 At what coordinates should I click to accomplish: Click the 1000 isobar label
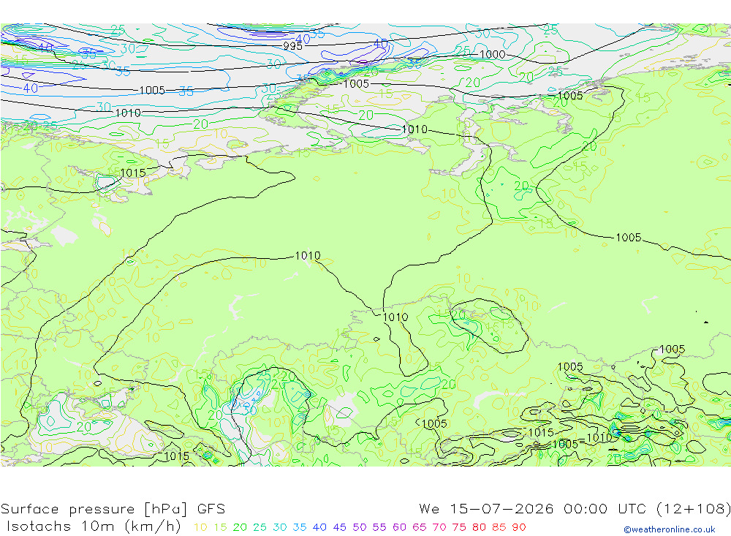click(492, 54)
